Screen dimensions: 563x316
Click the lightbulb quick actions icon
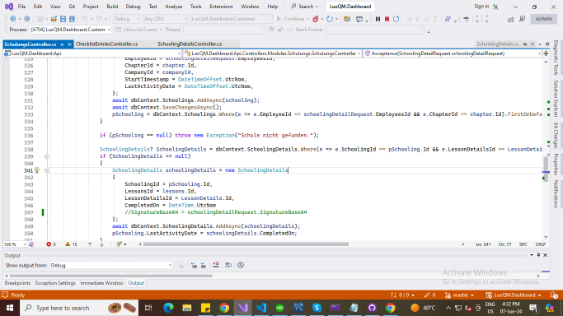click(36, 170)
